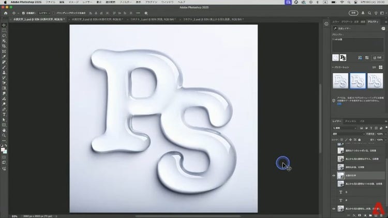
Task: Open the auto-select レイヤー dropdown
Action: [x=42, y=12]
